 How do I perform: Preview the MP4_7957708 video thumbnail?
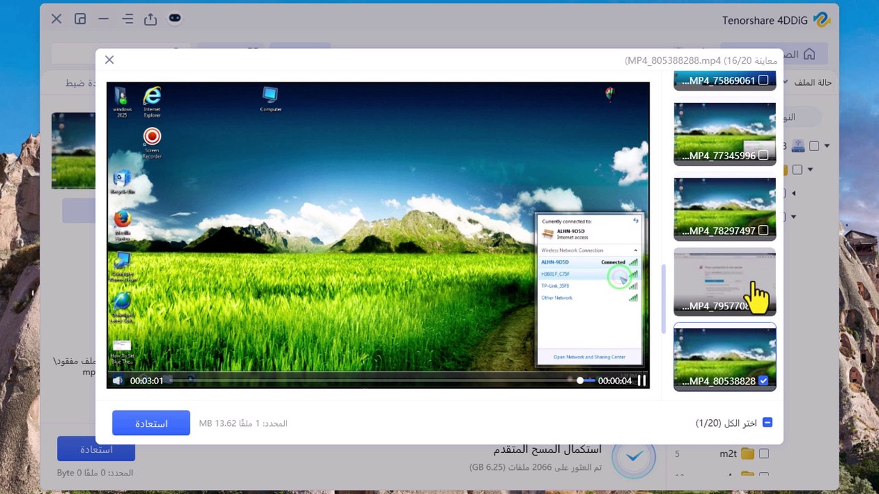[x=725, y=282]
